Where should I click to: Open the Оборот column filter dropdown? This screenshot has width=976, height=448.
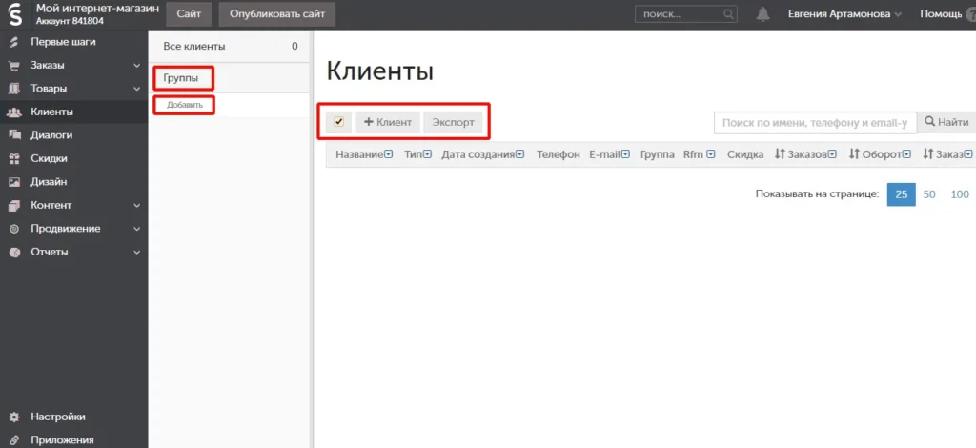pyautogui.click(x=907, y=154)
